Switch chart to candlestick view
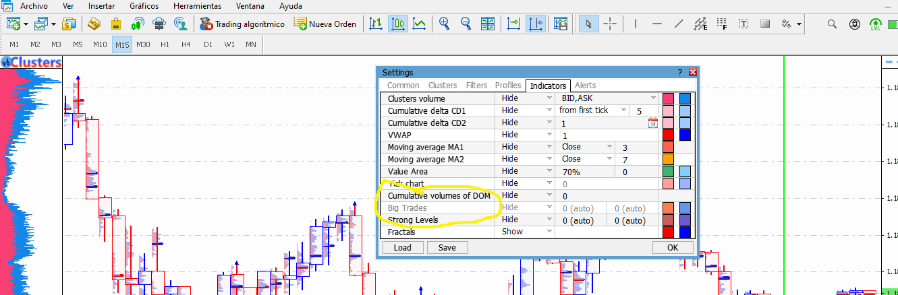 398,24
